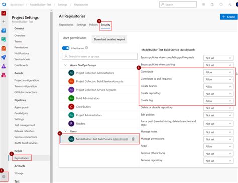This screenshot has height=183, width=238.
Task: Open GitHub connections settings page
Action: [x=26, y=92]
